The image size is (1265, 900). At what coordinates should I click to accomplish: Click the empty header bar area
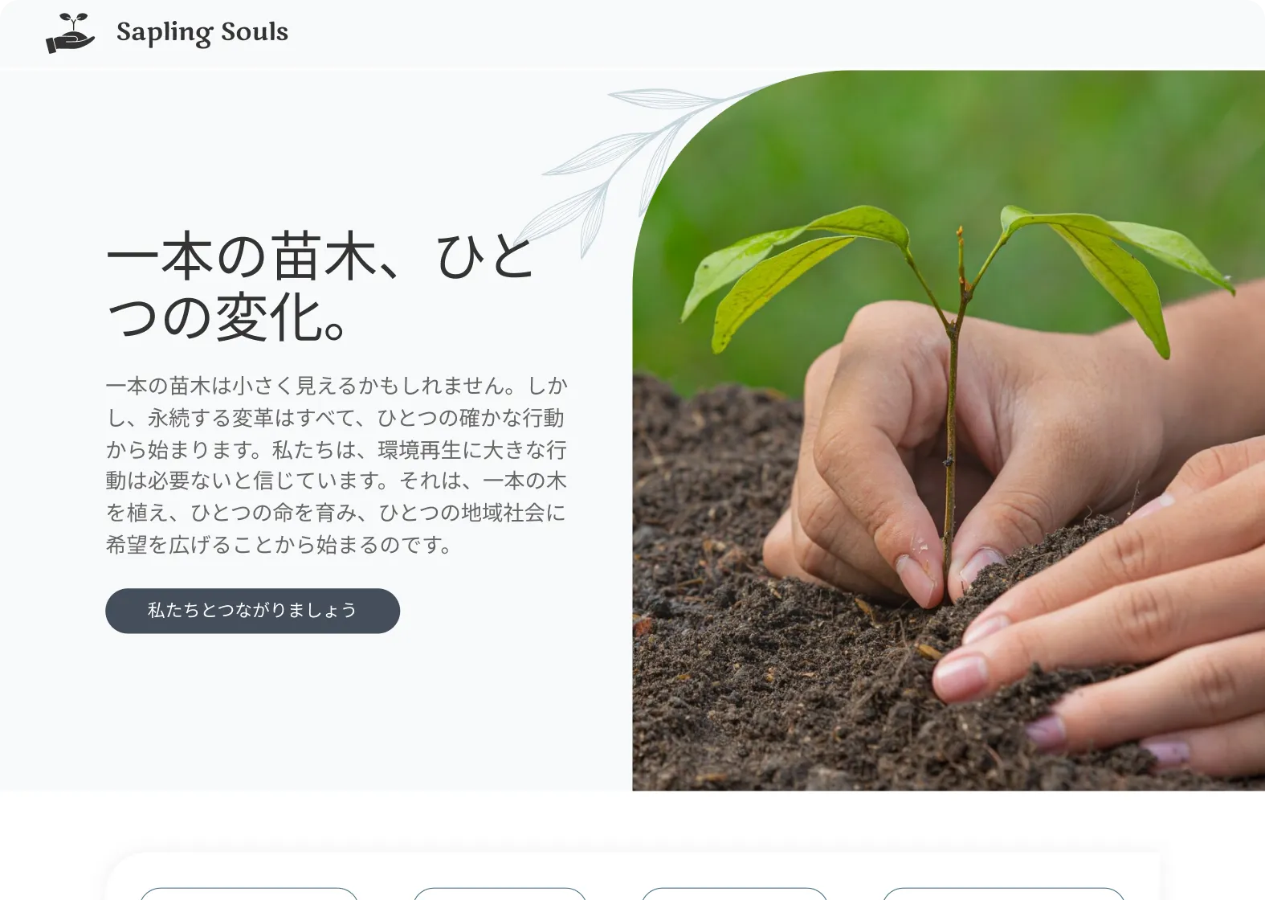[723, 35]
